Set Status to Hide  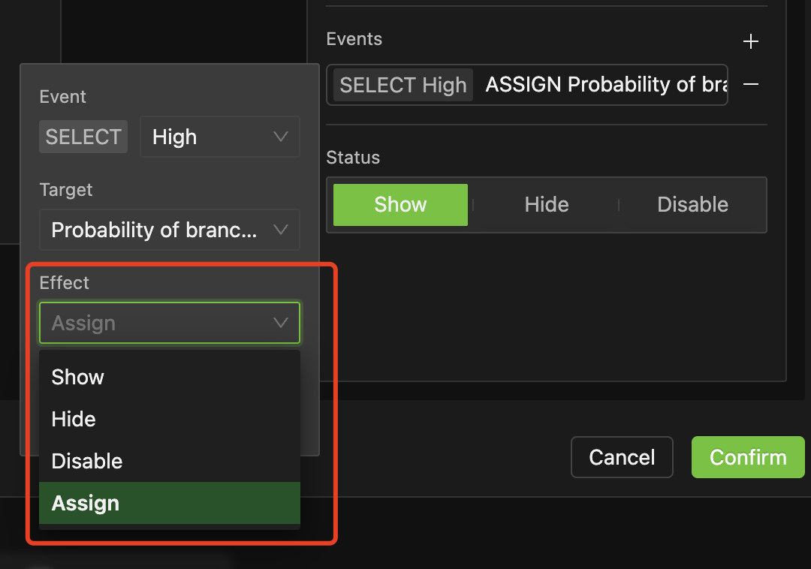pos(546,205)
